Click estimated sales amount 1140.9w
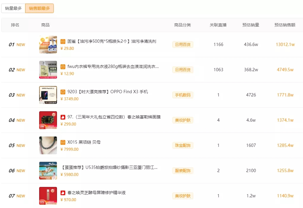Screen dimensions: 303x208 tap(285, 196)
